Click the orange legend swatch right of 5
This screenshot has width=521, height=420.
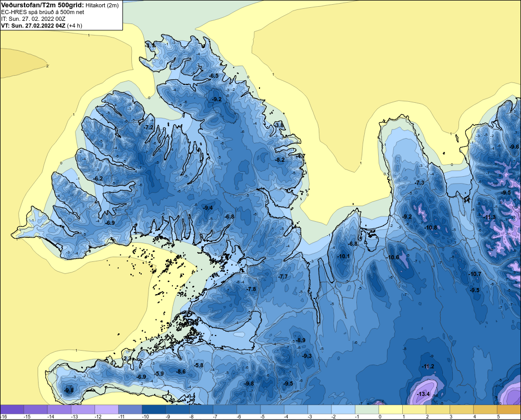509,410
